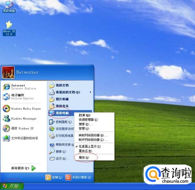Launch Internet Explorer from Start menu
195x190 pixels.
7,87
